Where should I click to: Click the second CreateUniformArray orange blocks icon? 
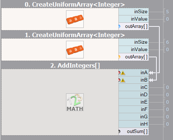75,50
